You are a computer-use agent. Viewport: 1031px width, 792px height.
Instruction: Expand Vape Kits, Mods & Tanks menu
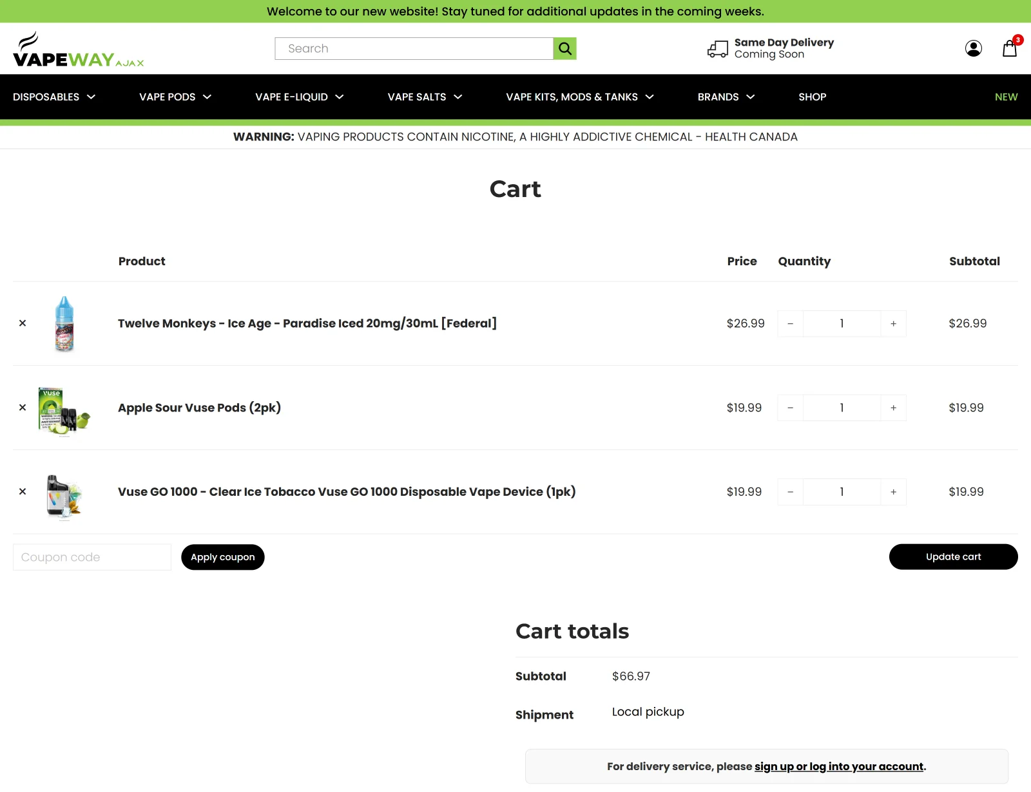[x=580, y=97]
